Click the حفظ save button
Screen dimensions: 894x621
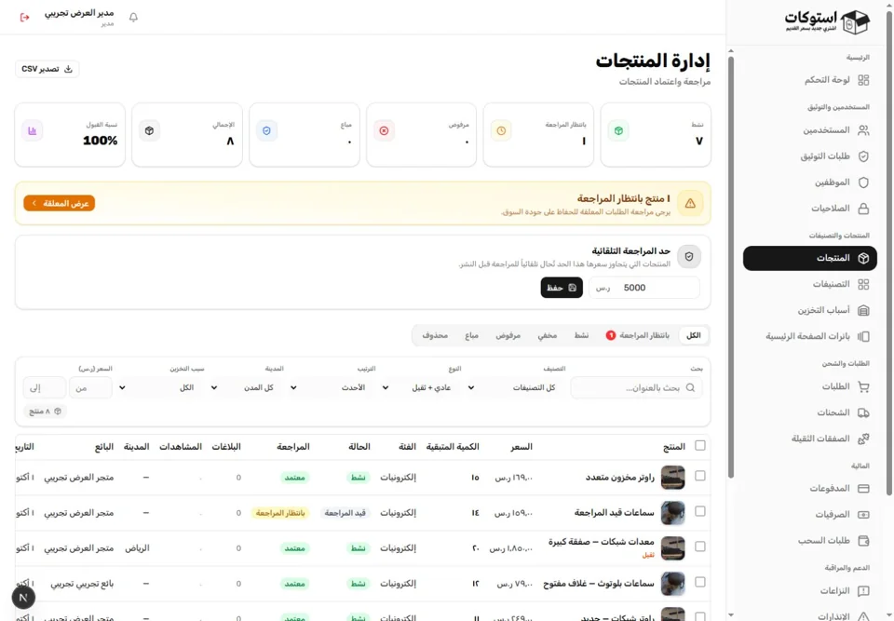pyautogui.click(x=562, y=288)
